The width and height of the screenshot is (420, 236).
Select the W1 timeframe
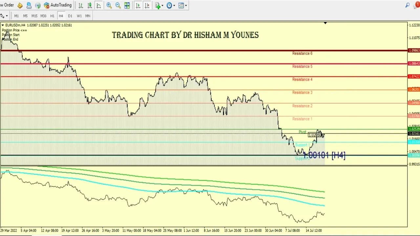pos(79,16)
